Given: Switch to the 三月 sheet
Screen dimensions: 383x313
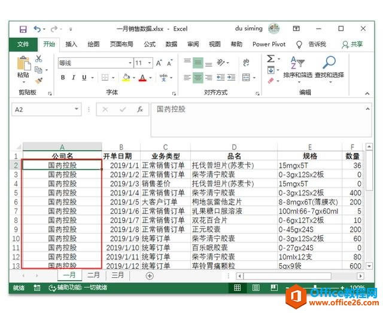Looking at the screenshot, I should (x=117, y=275).
